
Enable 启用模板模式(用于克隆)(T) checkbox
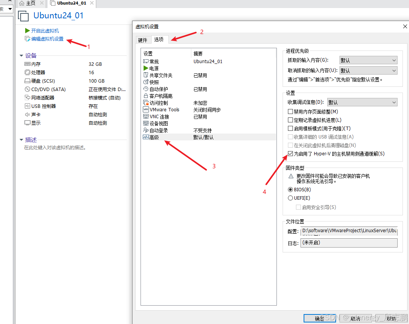tap(290, 129)
